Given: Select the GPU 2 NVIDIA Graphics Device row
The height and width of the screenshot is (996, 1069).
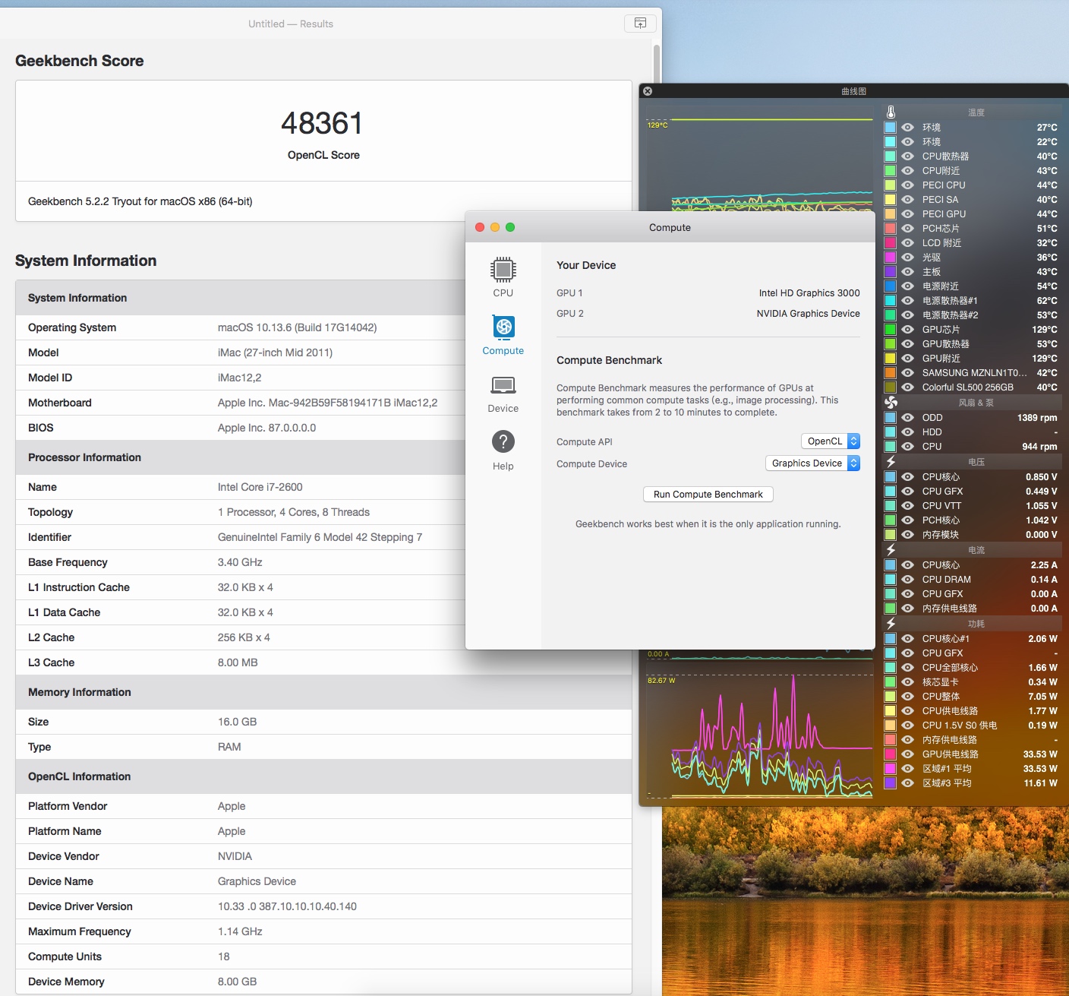Looking at the screenshot, I should tap(708, 314).
